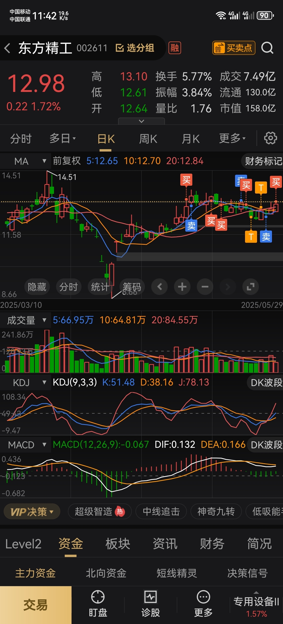Screen dimensions: 283x624
Task: Shift chart left with arrow icon
Action: [x=159, y=287]
